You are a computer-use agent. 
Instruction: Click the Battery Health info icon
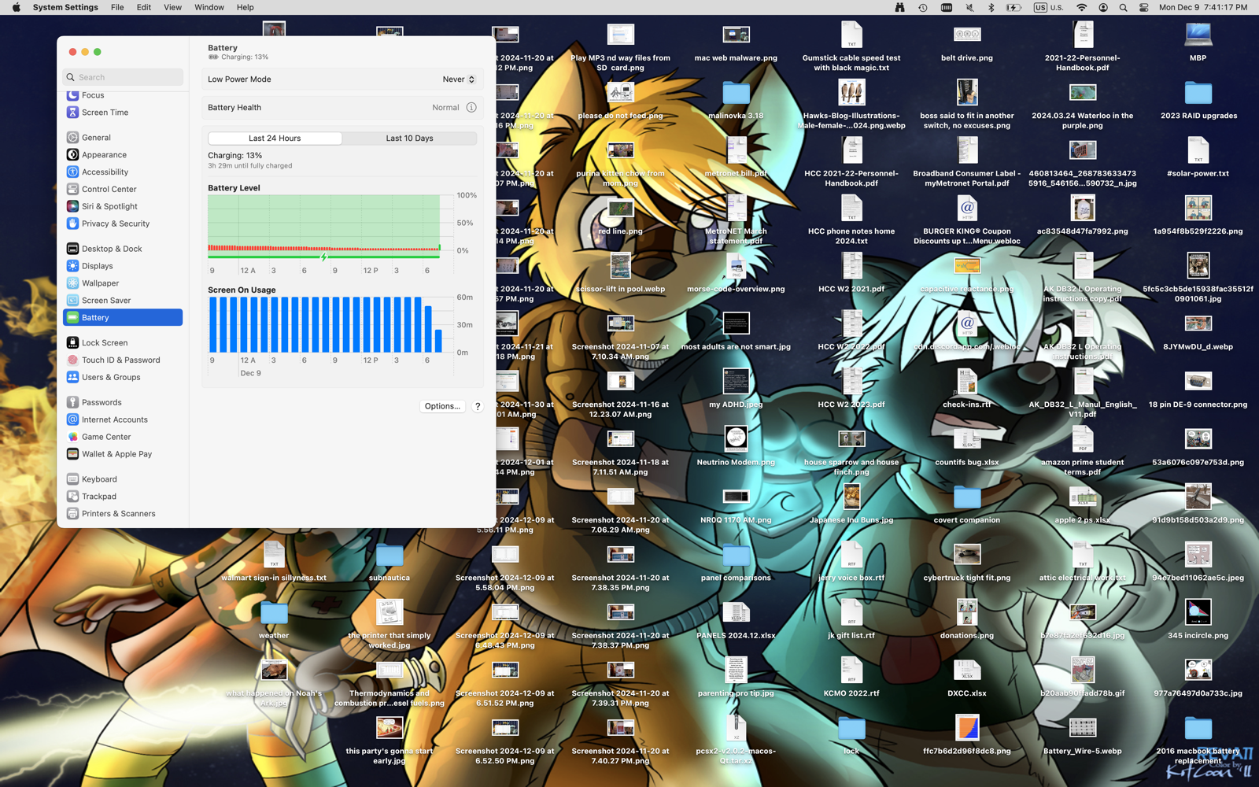point(471,108)
